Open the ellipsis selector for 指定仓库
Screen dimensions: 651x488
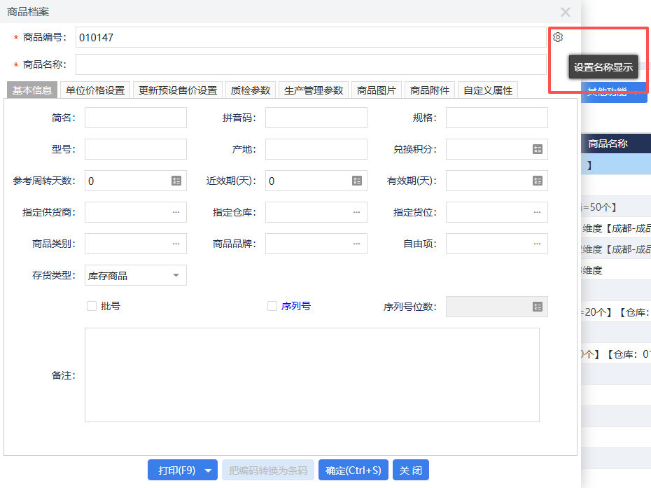click(358, 211)
